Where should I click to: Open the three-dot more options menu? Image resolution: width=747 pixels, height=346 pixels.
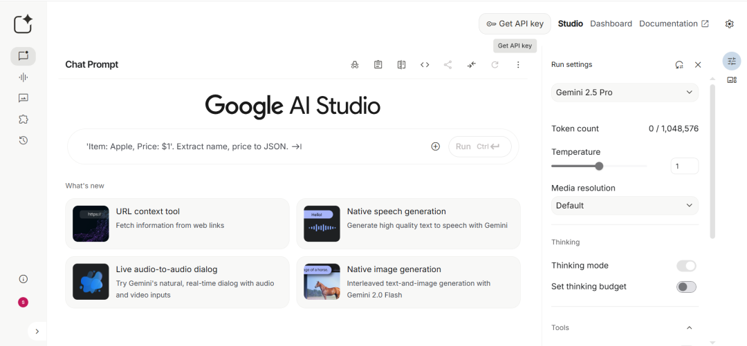(x=518, y=65)
